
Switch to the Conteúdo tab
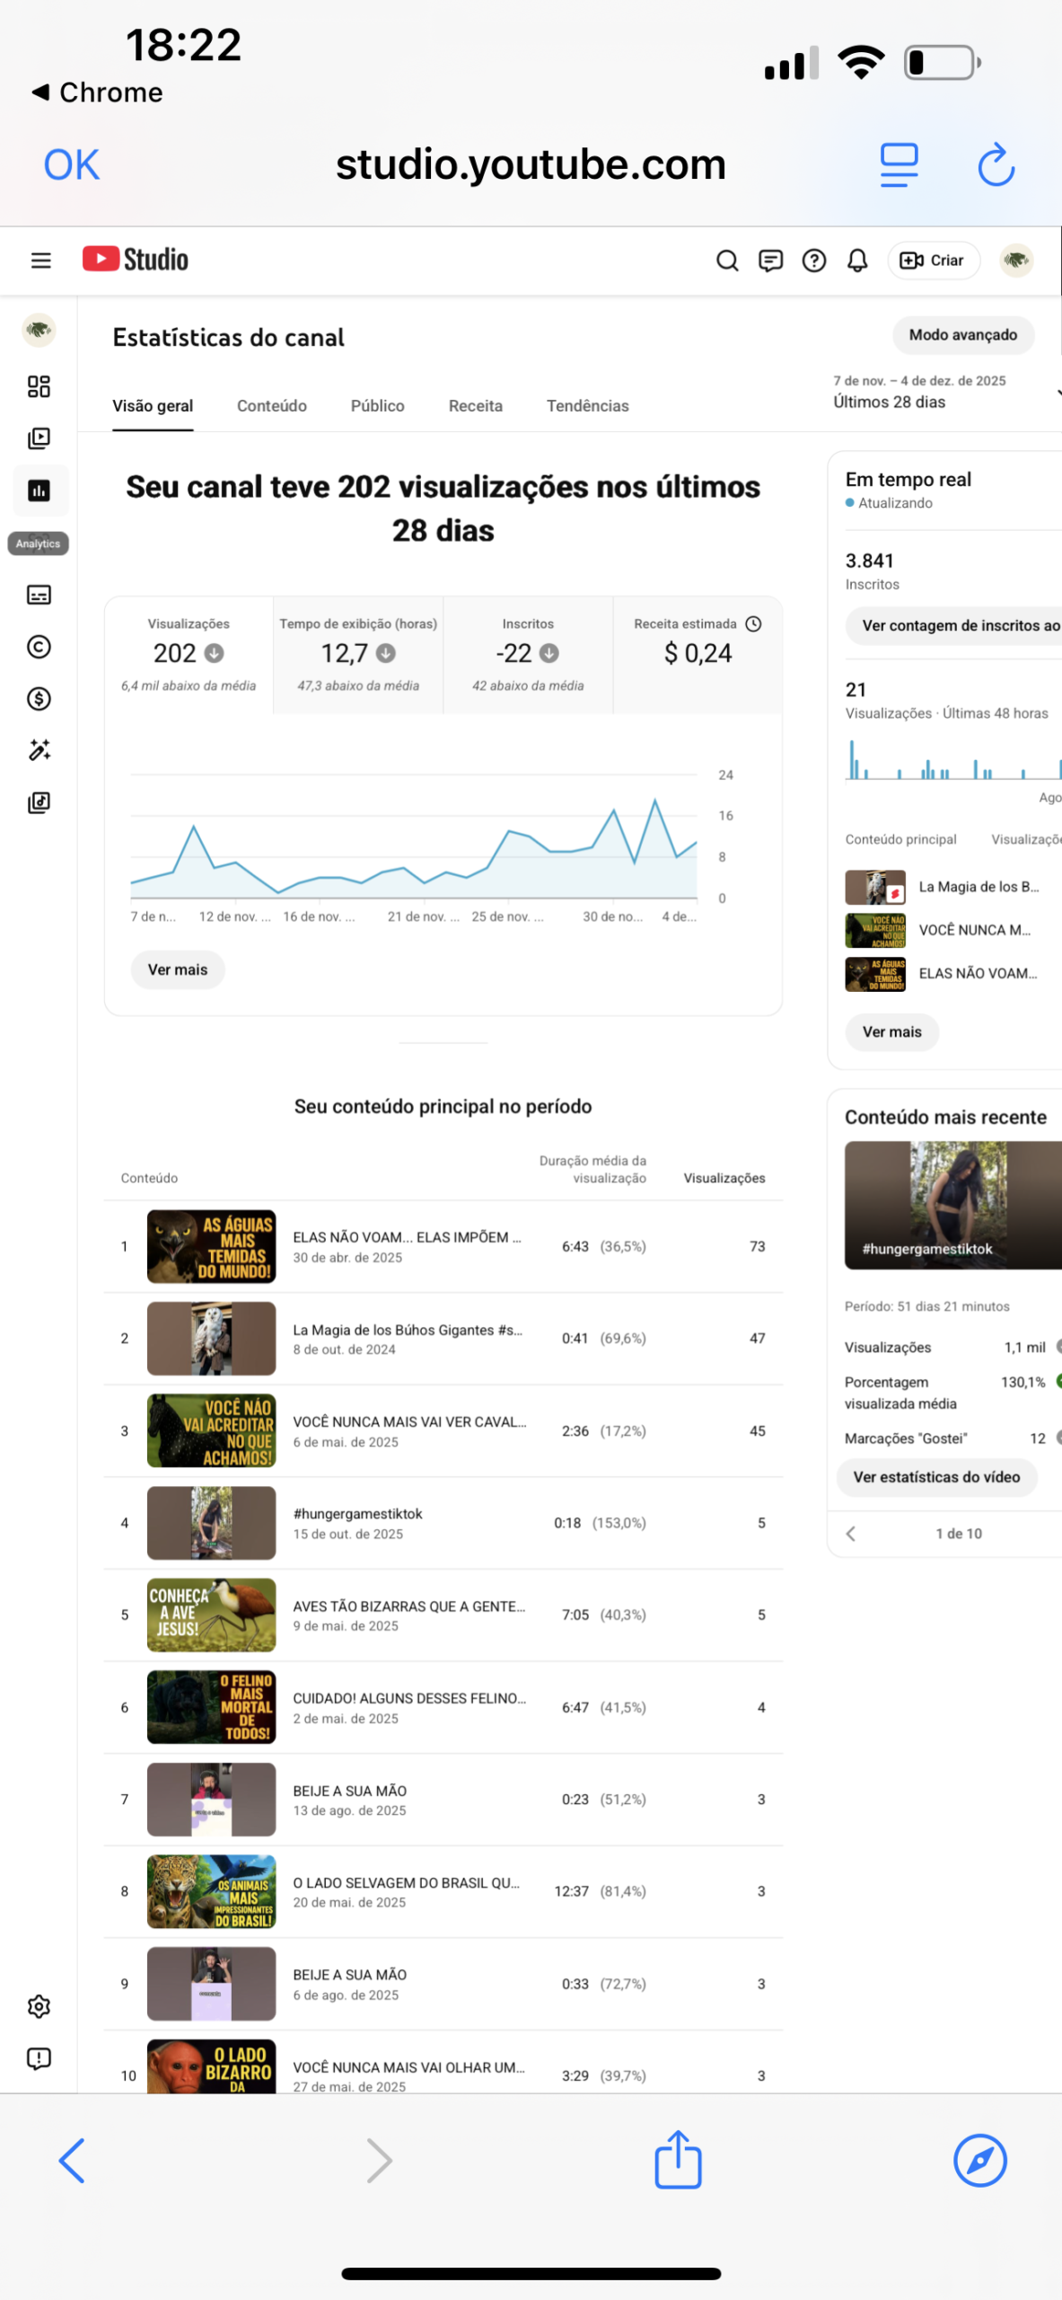coord(271,406)
